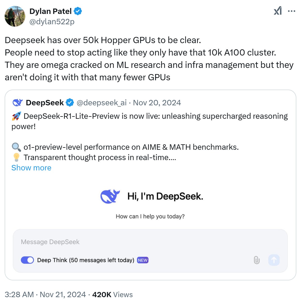Screen dimensions: 302x300
Task: Toggle the Deep Think switch
Action: 27,260
